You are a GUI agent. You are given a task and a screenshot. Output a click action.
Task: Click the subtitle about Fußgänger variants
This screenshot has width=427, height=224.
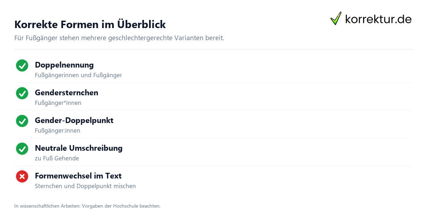pyautogui.click(x=119, y=38)
